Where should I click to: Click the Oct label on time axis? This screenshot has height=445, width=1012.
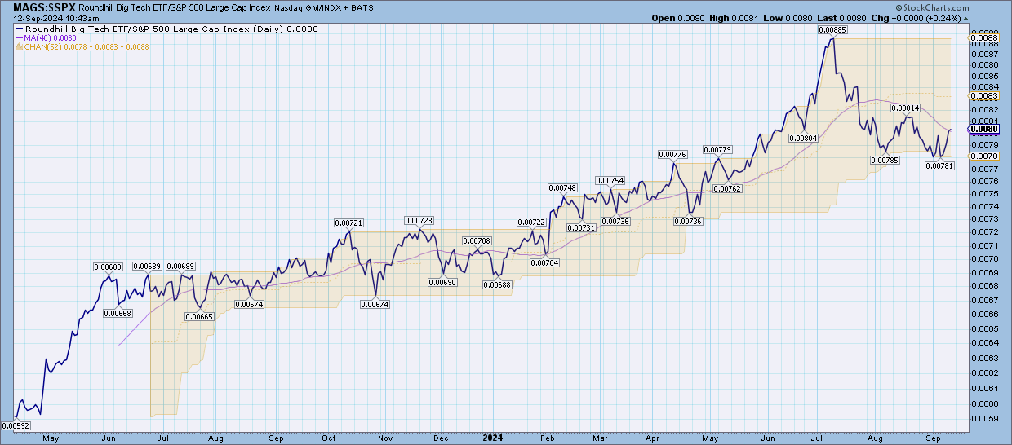click(329, 438)
